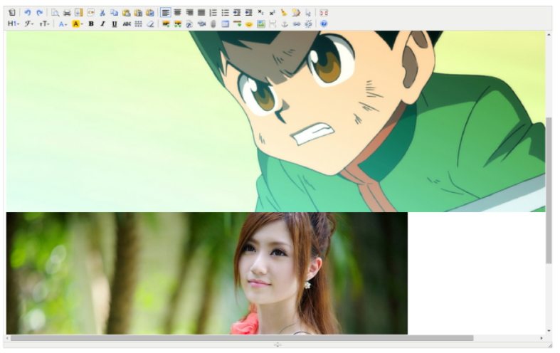
Task: Click the paste icon
Action: [126, 13]
